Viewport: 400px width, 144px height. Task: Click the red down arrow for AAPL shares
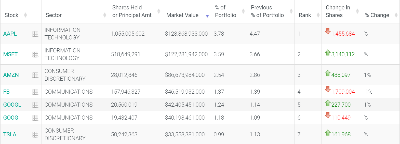coord(328,31)
